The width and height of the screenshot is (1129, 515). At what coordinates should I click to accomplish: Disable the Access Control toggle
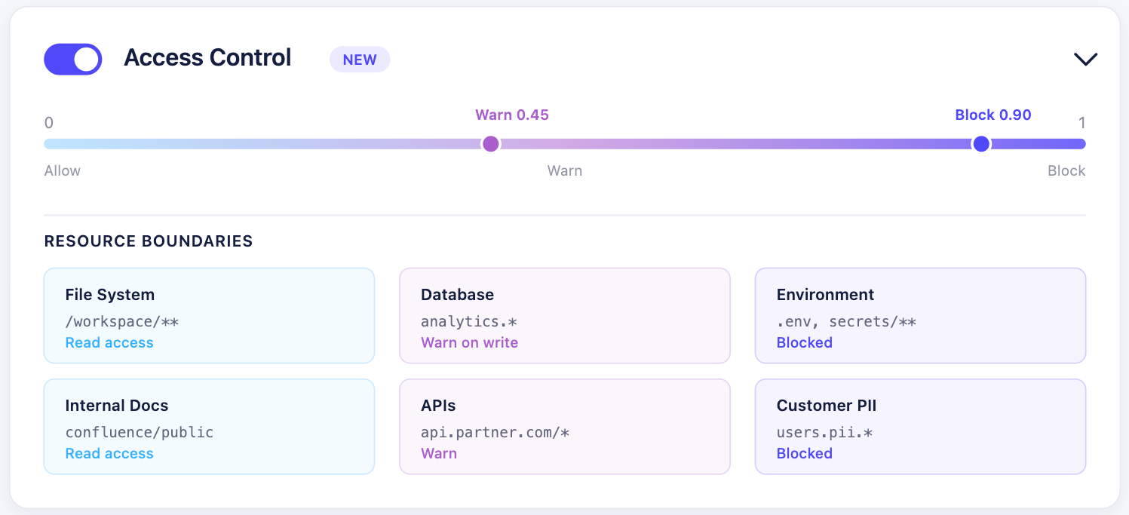(72, 59)
